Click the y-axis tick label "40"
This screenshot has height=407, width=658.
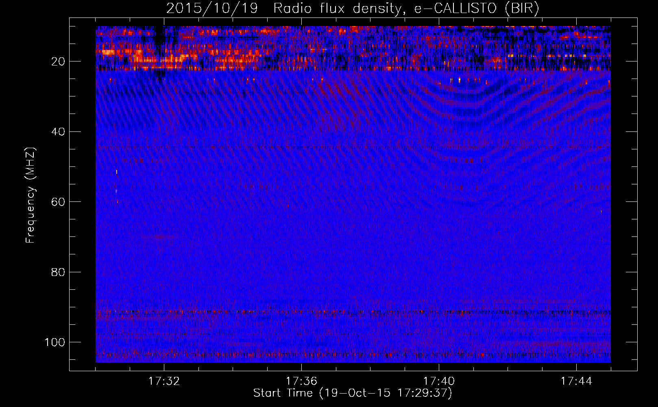[59, 132]
